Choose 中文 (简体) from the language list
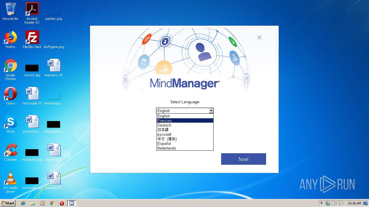 [x=185, y=139]
